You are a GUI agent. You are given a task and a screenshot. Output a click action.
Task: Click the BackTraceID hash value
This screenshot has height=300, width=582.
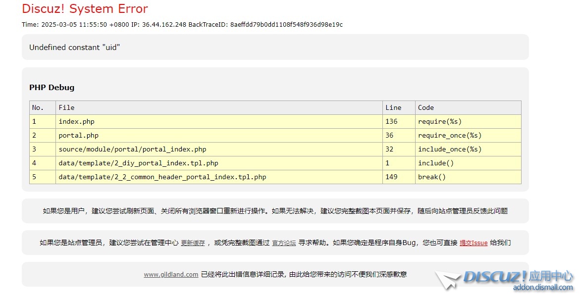coord(286,25)
